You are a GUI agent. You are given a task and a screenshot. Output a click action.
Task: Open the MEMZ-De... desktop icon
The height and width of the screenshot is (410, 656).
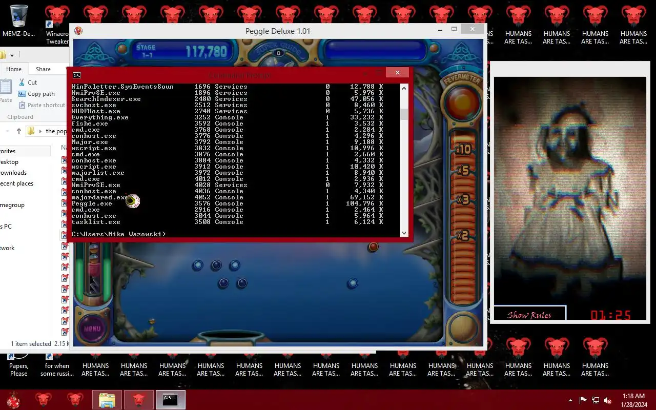[x=19, y=20]
